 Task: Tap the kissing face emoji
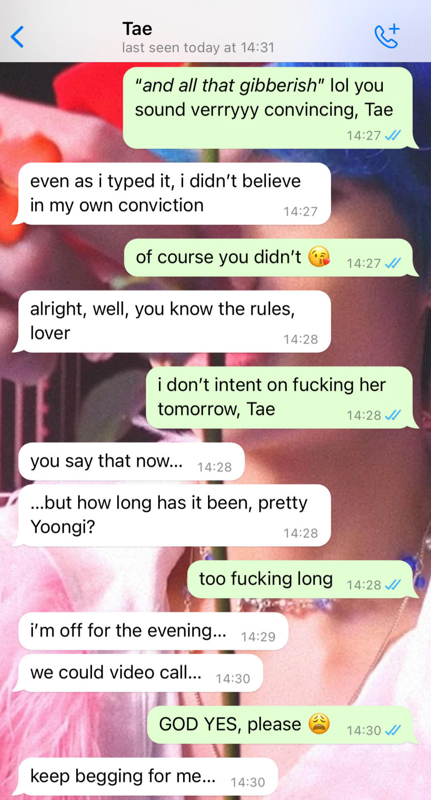tap(319, 256)
